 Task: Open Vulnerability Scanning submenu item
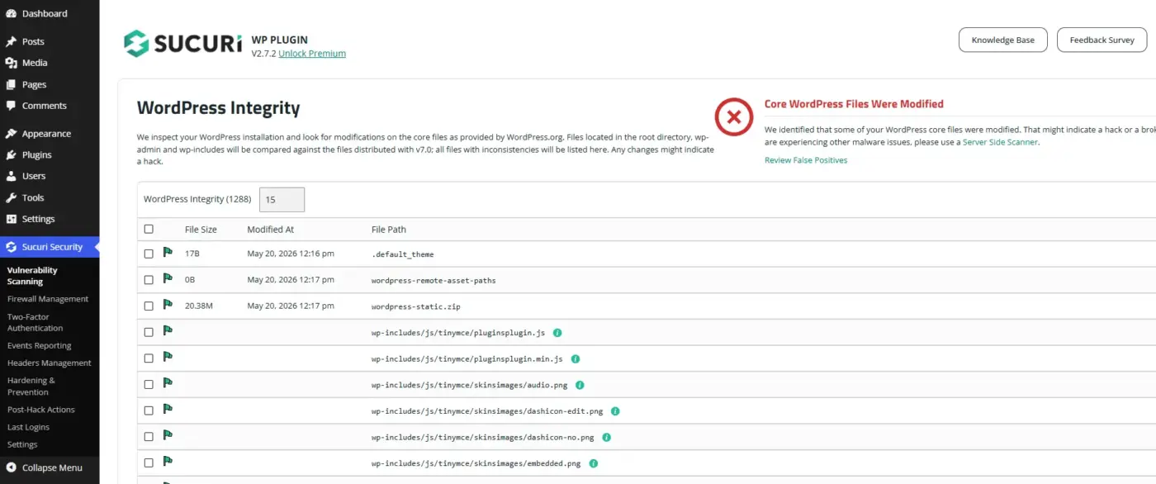pyautogui.click(x=32, y=276)
